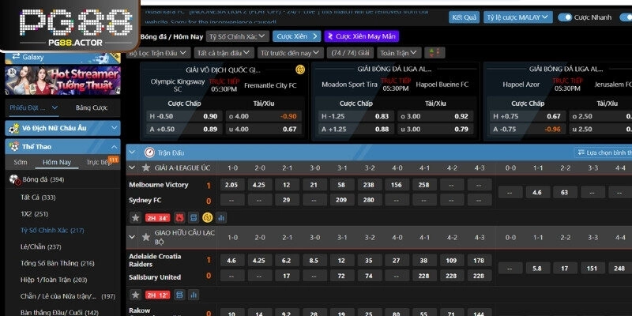Screen dimensions: 632x316
Task: Click the Cược Xiên May Mắn button
Action: (x=361, y=36)
